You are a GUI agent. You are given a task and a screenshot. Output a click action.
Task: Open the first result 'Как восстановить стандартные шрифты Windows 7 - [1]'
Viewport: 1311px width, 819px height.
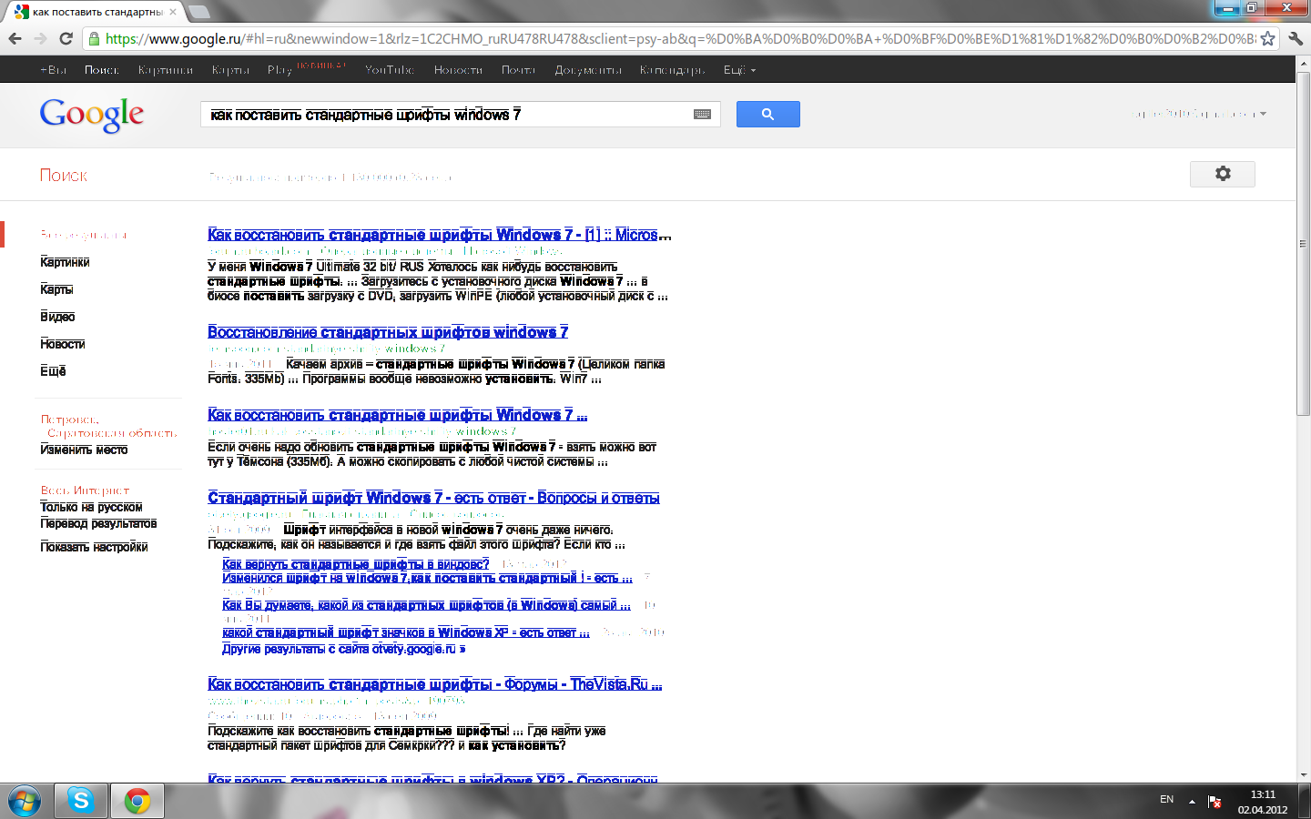pos(440,235)
